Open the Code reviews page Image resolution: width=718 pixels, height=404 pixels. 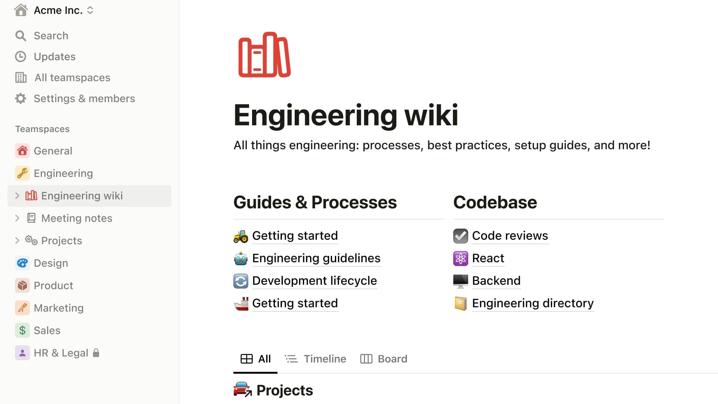[x=510, y=236]
